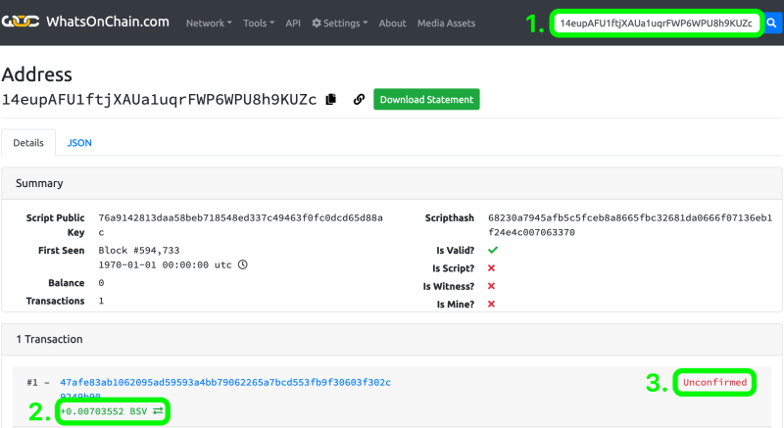784x428 pixels.
Task: Click the 1970-01-01 00:00:00 utc timestamp
Action: tap(165, 264)
